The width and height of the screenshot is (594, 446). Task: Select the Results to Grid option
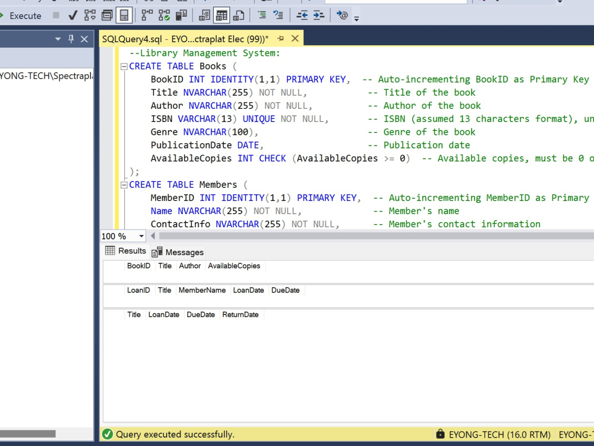[x=222, y=15]
